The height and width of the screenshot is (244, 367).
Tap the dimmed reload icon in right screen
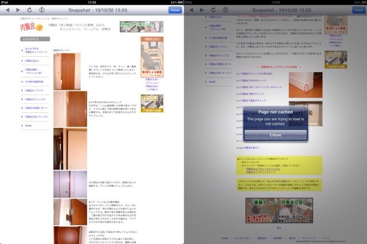tap(213, 10)
